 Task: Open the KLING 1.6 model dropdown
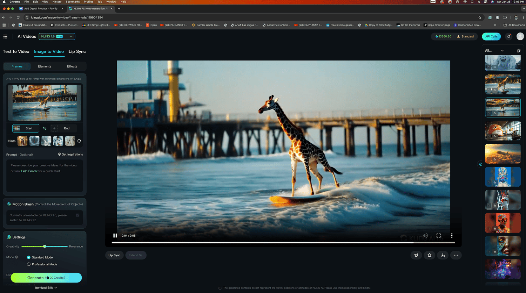(x=57, y=36)
